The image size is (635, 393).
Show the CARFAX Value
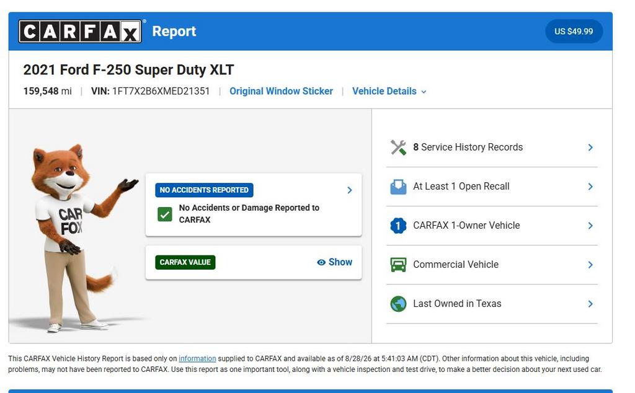[334, 262]
